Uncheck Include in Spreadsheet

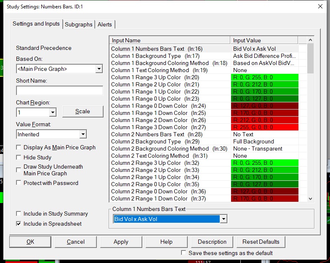(x=19, y=224)
